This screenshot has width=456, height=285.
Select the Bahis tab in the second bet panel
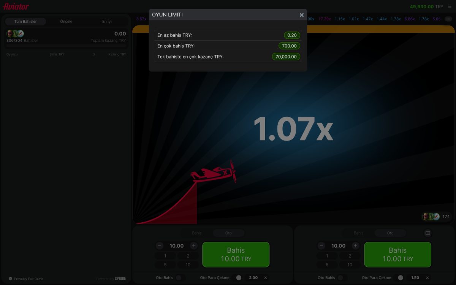(359, 233)
